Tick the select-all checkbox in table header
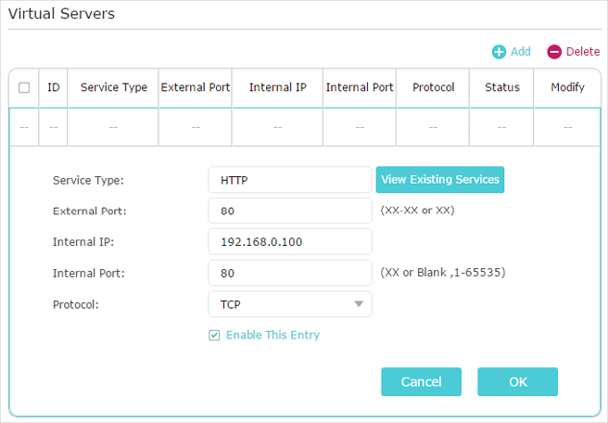This screenshot has width=608, height=423. click(24, 88)
